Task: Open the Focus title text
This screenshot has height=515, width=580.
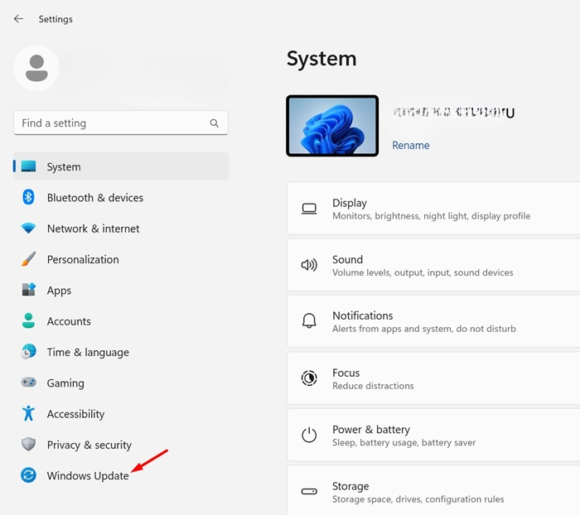Action: tap(346, 373)
